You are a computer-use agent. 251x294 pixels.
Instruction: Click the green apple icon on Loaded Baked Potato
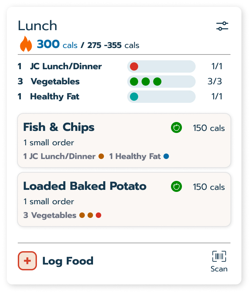(x=176, y=187)
